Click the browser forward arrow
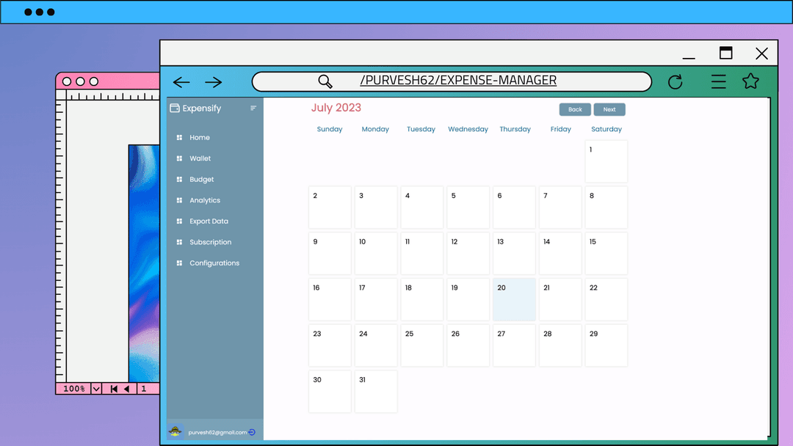 [x=214, y=82]
